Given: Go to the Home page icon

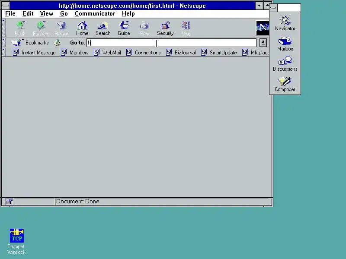Looking at the screenshot, I should (82, 28).
